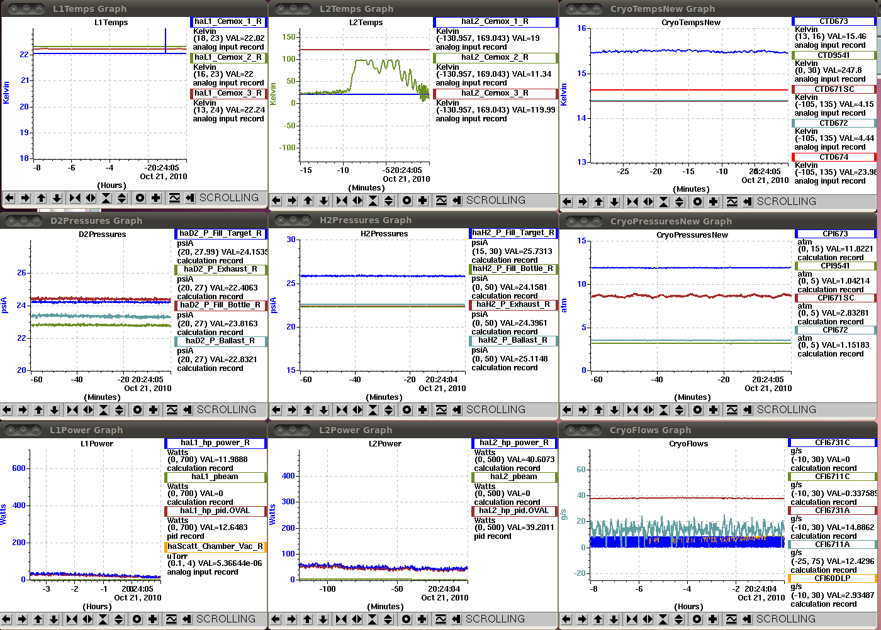Select haL1_Cernox_3_R legend entry
881x630 pixels.
click(x=228, y=94)
